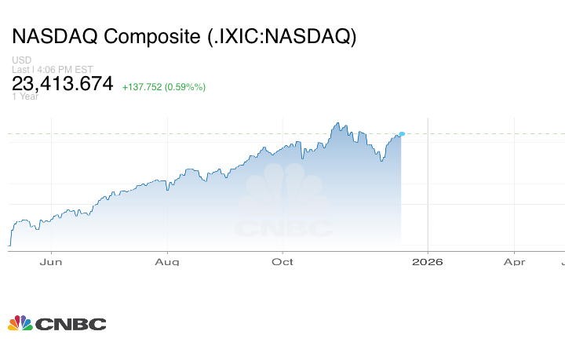The width and height of the screenshot is (565, 353).
Task: Click the last price 23,413.674
Action: 63,84
